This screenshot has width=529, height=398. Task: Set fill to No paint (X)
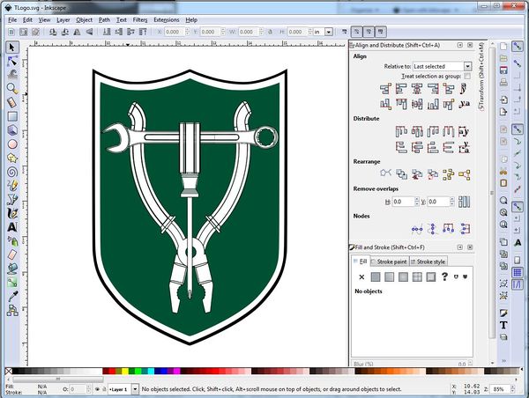point(361,276)
